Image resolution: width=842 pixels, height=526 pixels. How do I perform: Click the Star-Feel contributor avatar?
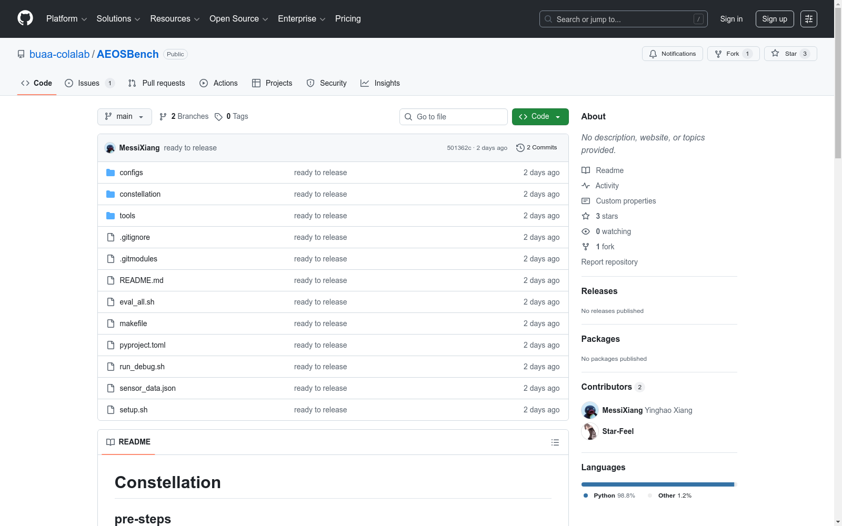[590, 431]
